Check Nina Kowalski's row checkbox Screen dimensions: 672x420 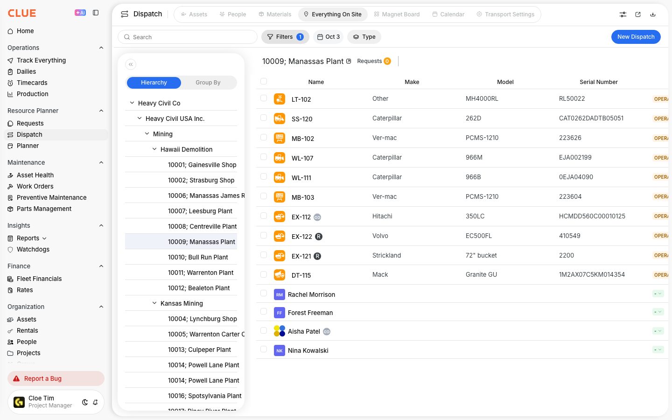pos(264,350)
